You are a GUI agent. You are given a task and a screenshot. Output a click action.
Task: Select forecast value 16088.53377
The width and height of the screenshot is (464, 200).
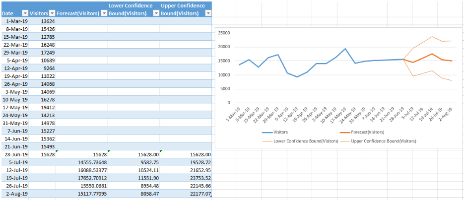[82, 170]
